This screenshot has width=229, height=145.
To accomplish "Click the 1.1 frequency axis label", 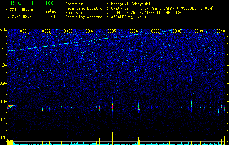I will tap(3, 47).
